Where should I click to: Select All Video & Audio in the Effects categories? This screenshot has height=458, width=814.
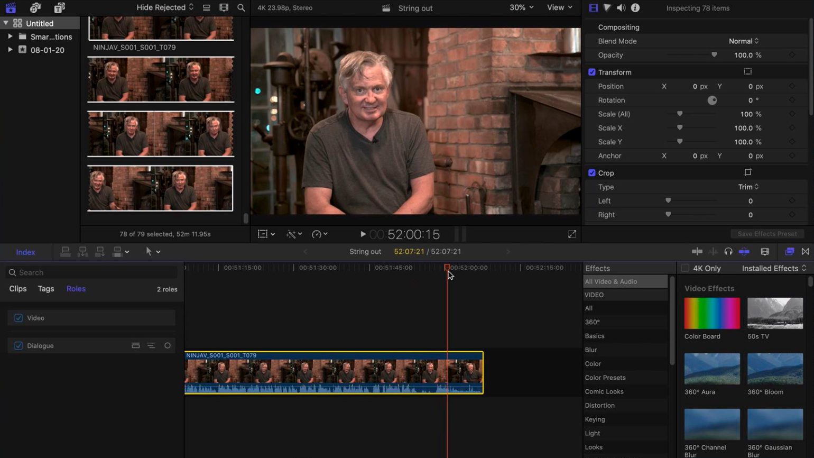[x=610, y=281]
